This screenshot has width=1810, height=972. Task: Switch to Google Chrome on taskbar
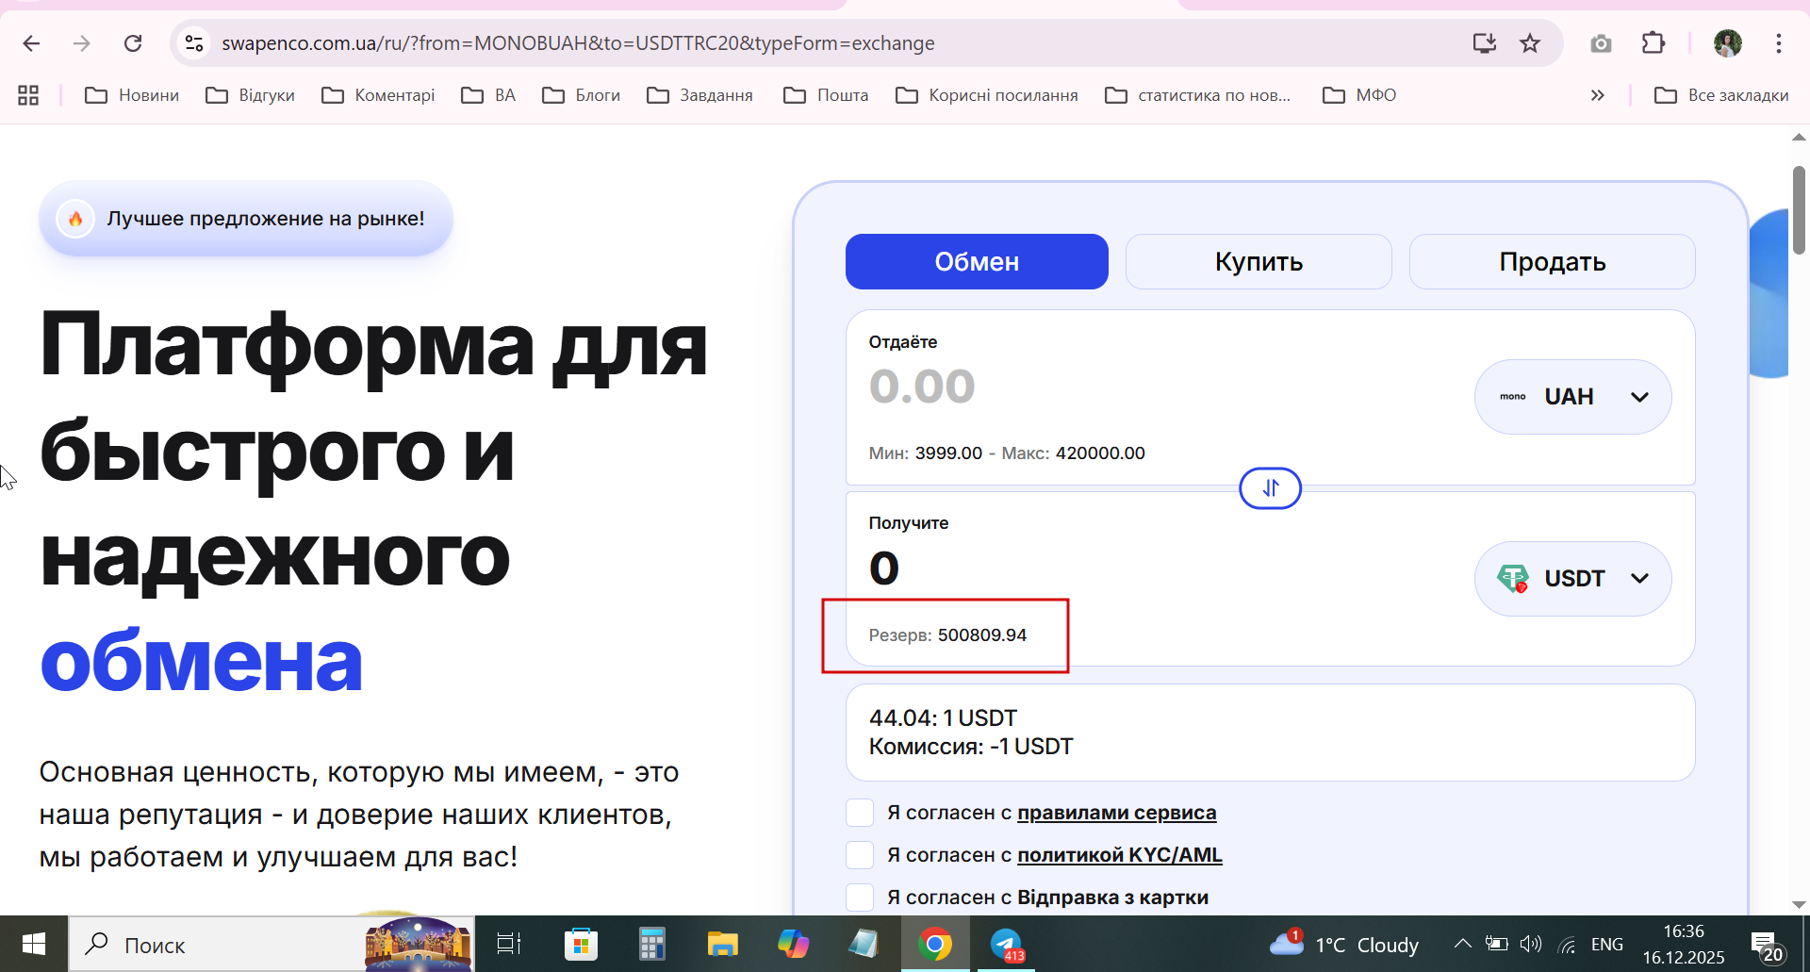click(935, 944)
